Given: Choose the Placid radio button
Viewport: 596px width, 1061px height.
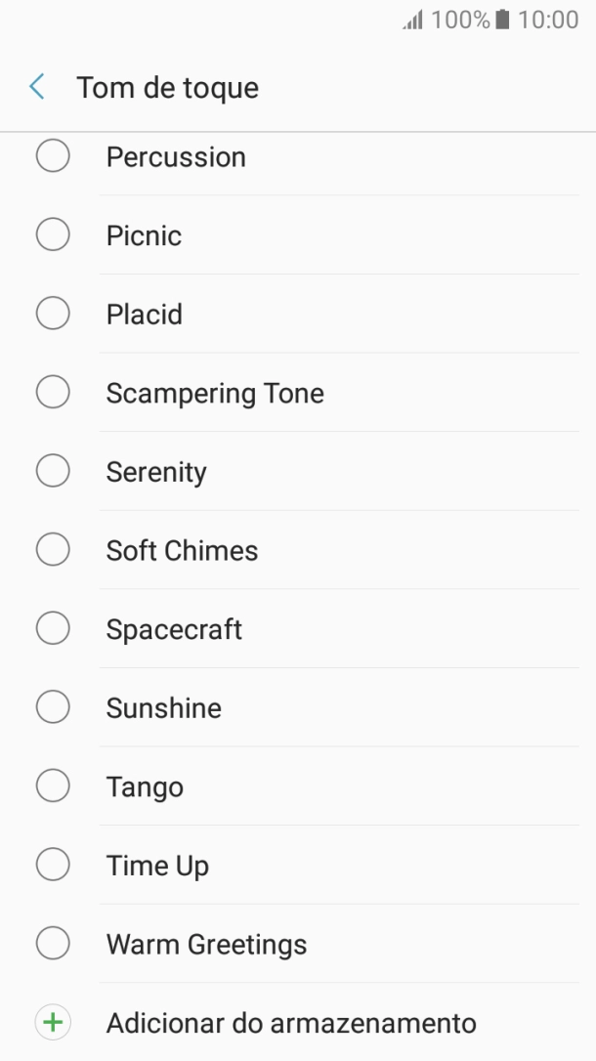Looking at the screenshot, I should click(x=53, y=315).
